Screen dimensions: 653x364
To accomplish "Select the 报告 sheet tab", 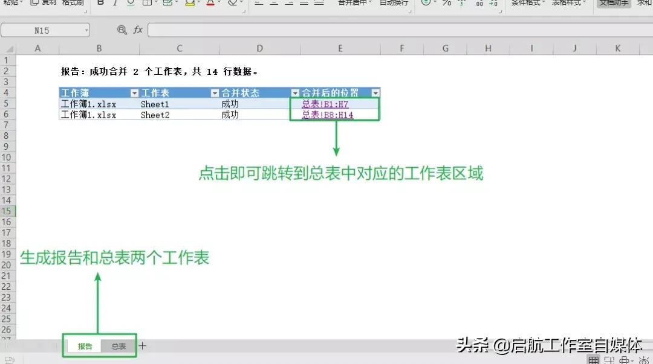I will pyautogui.click(x=85, y=345).
